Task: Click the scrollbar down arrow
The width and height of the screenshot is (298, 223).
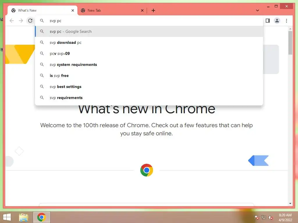Action: click(290, 204)
